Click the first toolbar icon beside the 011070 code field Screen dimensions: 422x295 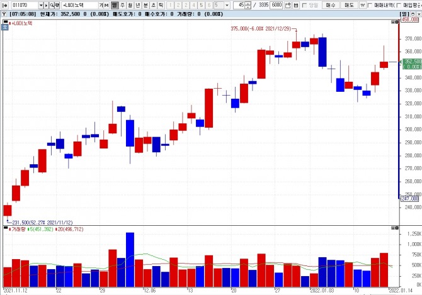coord(4,5)
